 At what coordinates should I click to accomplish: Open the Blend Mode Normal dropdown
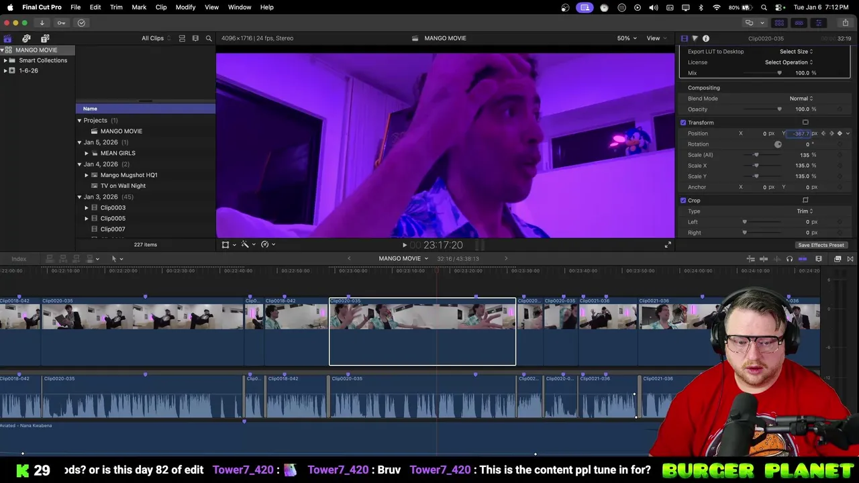[801, 99]
